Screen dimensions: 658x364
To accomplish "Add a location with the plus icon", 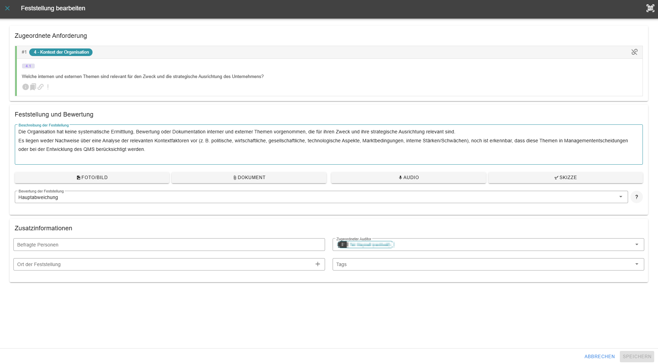I will (317, 264).
